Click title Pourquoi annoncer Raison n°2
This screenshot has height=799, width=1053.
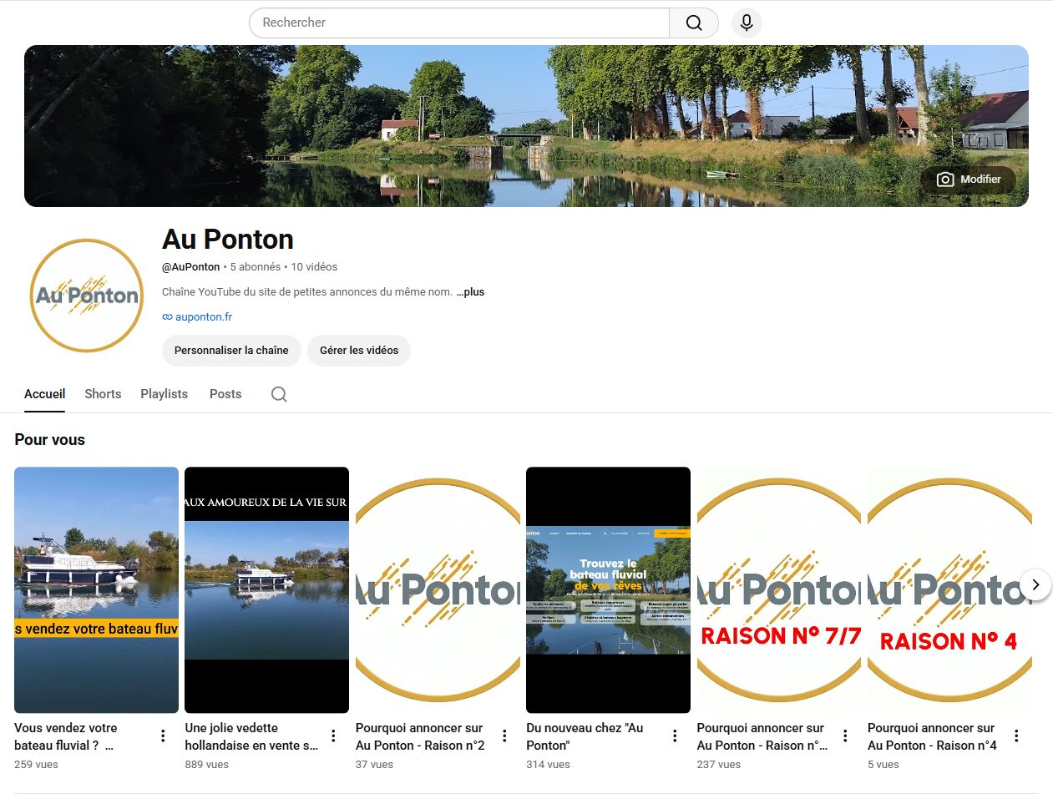(x=420, y=736)
